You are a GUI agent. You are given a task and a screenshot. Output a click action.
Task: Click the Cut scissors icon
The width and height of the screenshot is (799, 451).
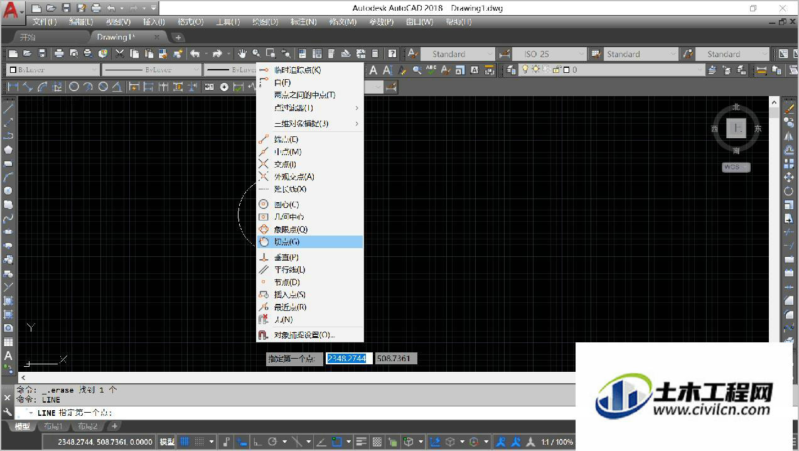click(119, 54)
